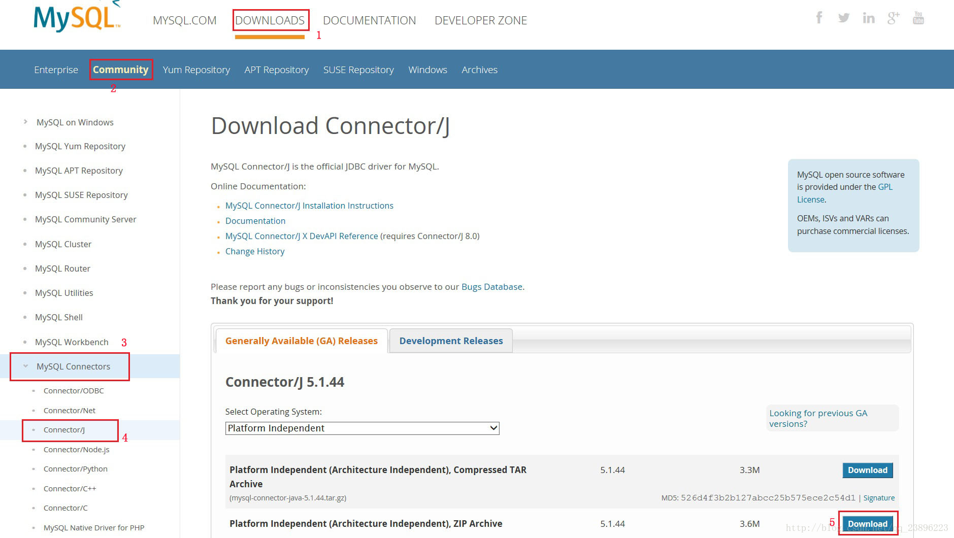Open the Google Plus social icon
The image size is (954, 538).
[894, 18]
